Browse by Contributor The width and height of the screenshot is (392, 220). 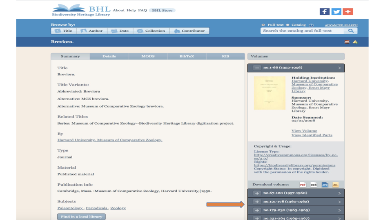pyautogui.click(x=190, y=31)
